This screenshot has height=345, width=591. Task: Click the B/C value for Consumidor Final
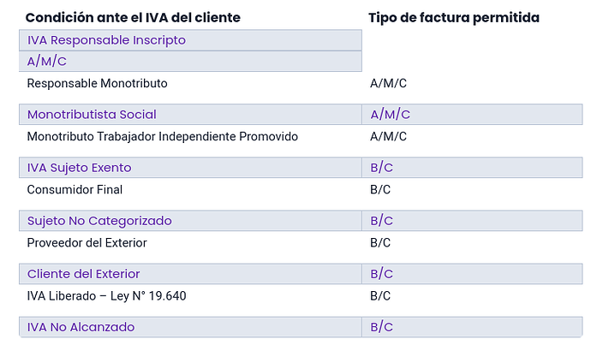381,189
